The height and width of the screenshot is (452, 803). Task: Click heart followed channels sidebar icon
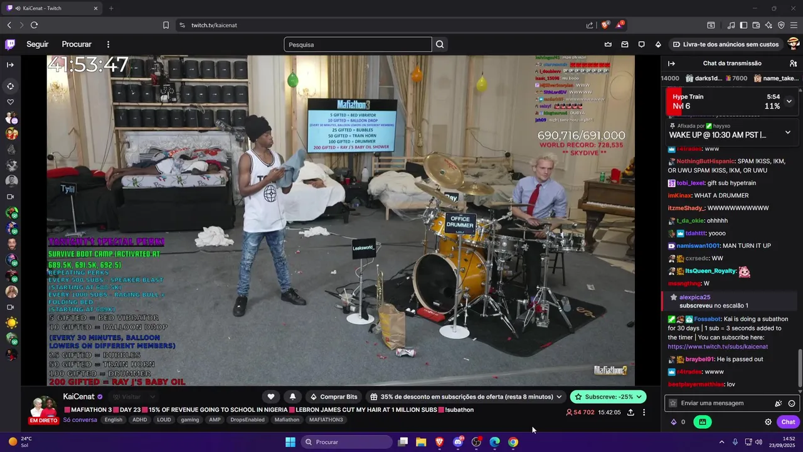(10, 102)
